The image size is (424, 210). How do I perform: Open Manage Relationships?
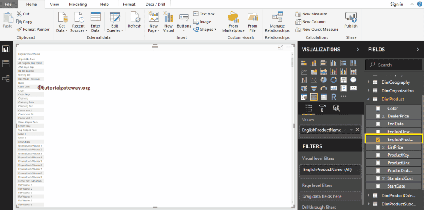click(277, 22)
